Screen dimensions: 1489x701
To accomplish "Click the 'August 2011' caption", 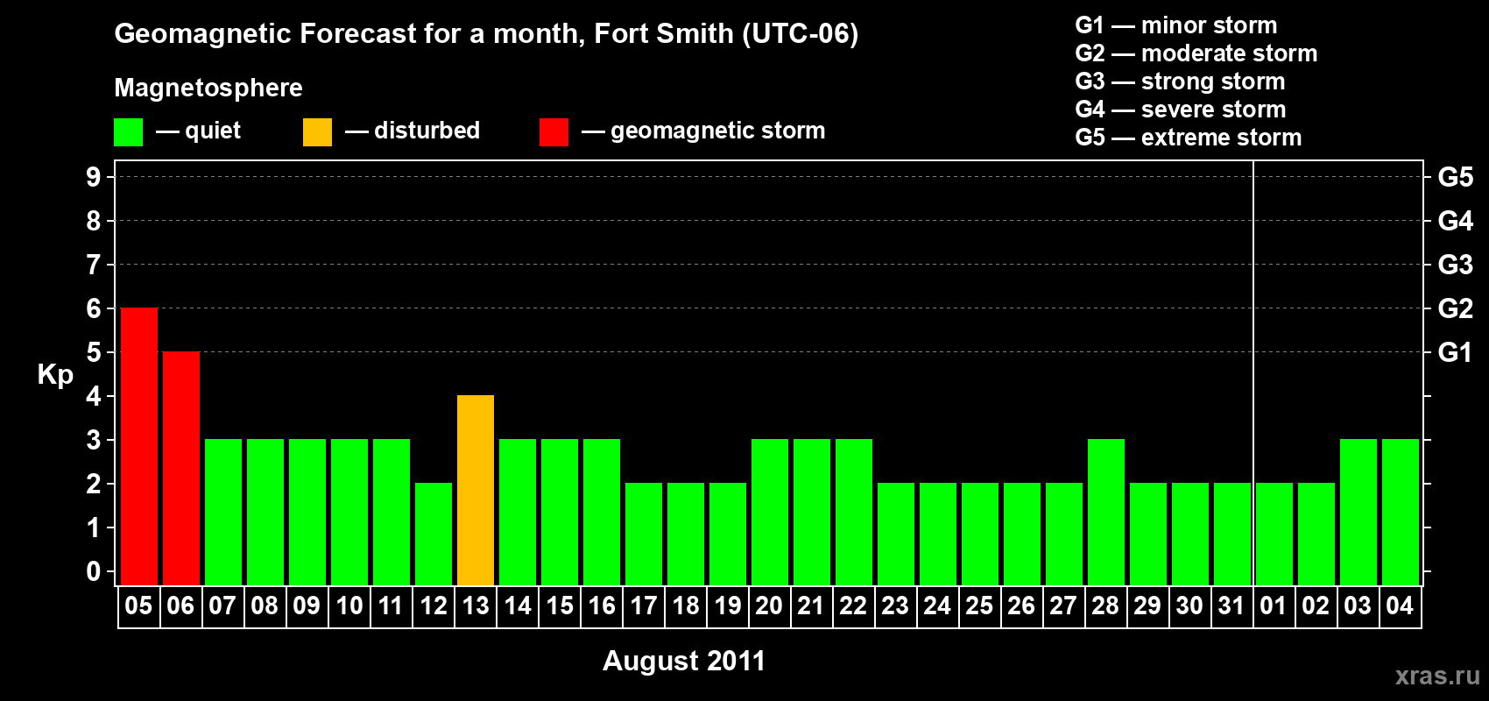I will pos(684,661).
